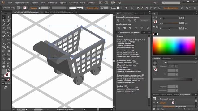Click the Unite pathfinder shape mode
Screen dimensions: 198x111
point(118,21)
